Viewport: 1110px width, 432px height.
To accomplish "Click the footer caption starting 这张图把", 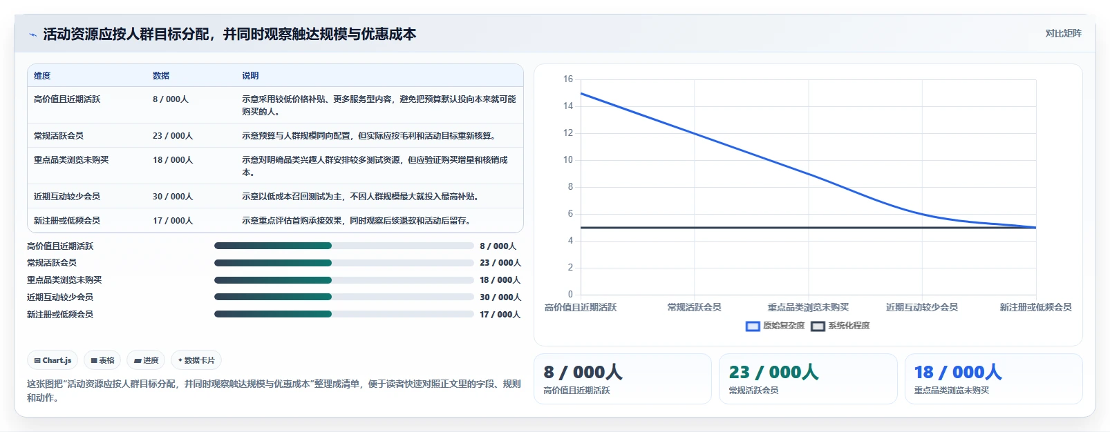I will pyautogui.click(x=274, y=391).
